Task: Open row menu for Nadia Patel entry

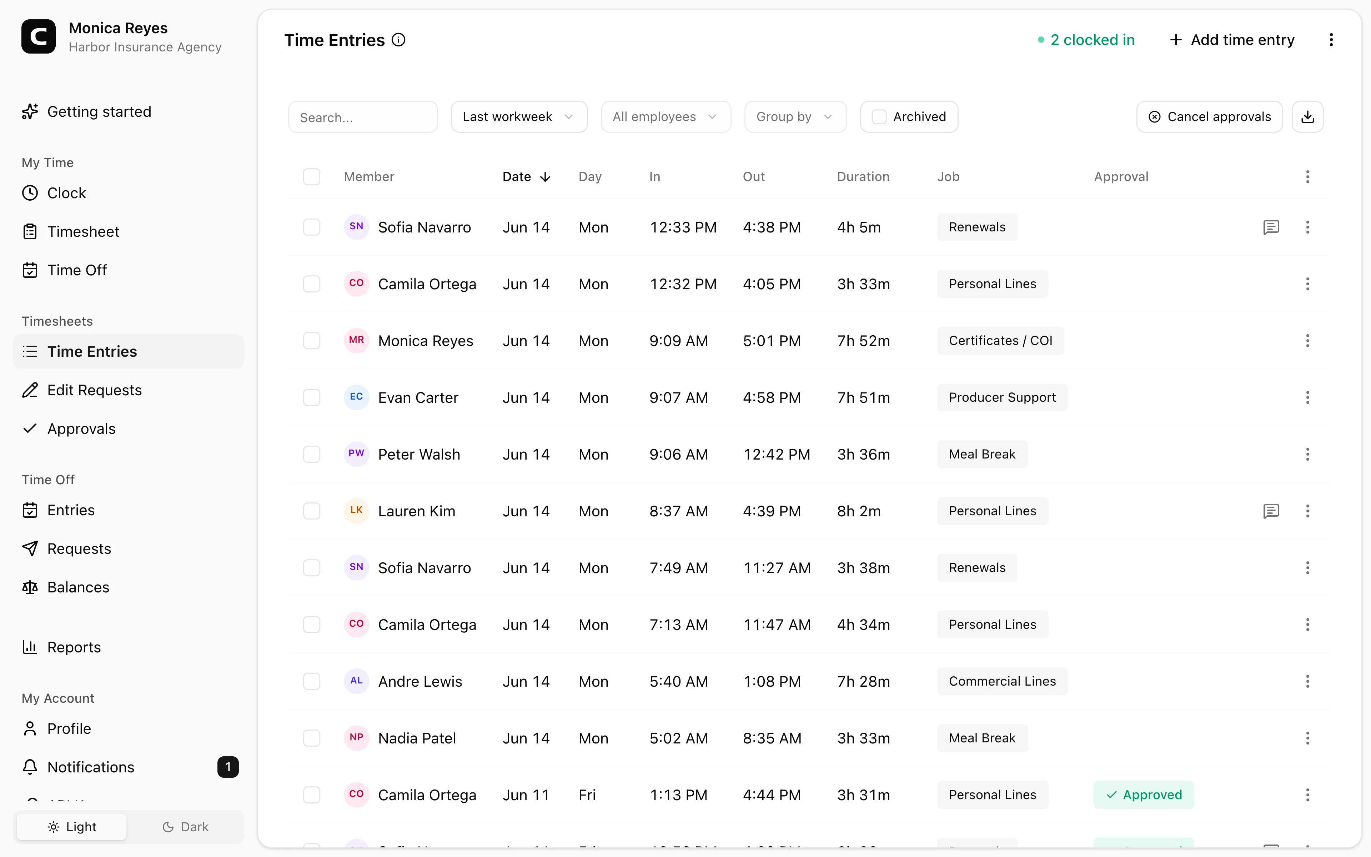Action: (x=1307, y=738)
